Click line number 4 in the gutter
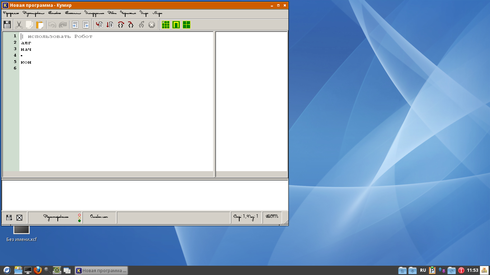 [15, 55]
